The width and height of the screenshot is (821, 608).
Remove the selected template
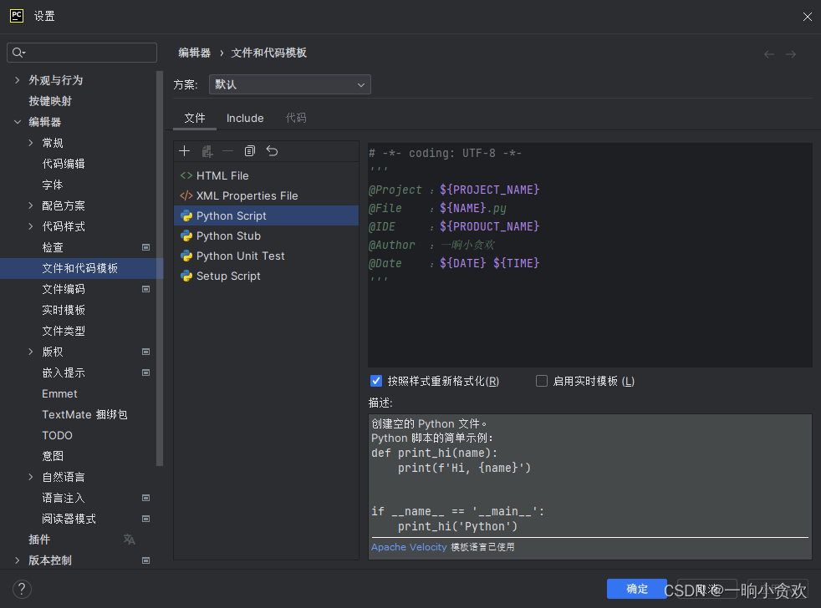tap(227, 150)
